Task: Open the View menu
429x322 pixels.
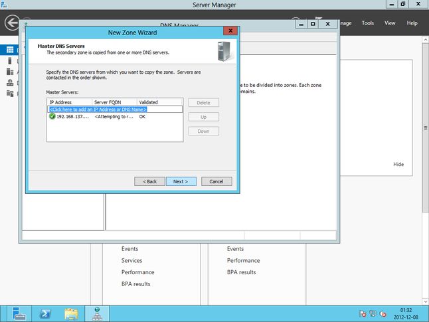Action: click(x=390, y=23)
